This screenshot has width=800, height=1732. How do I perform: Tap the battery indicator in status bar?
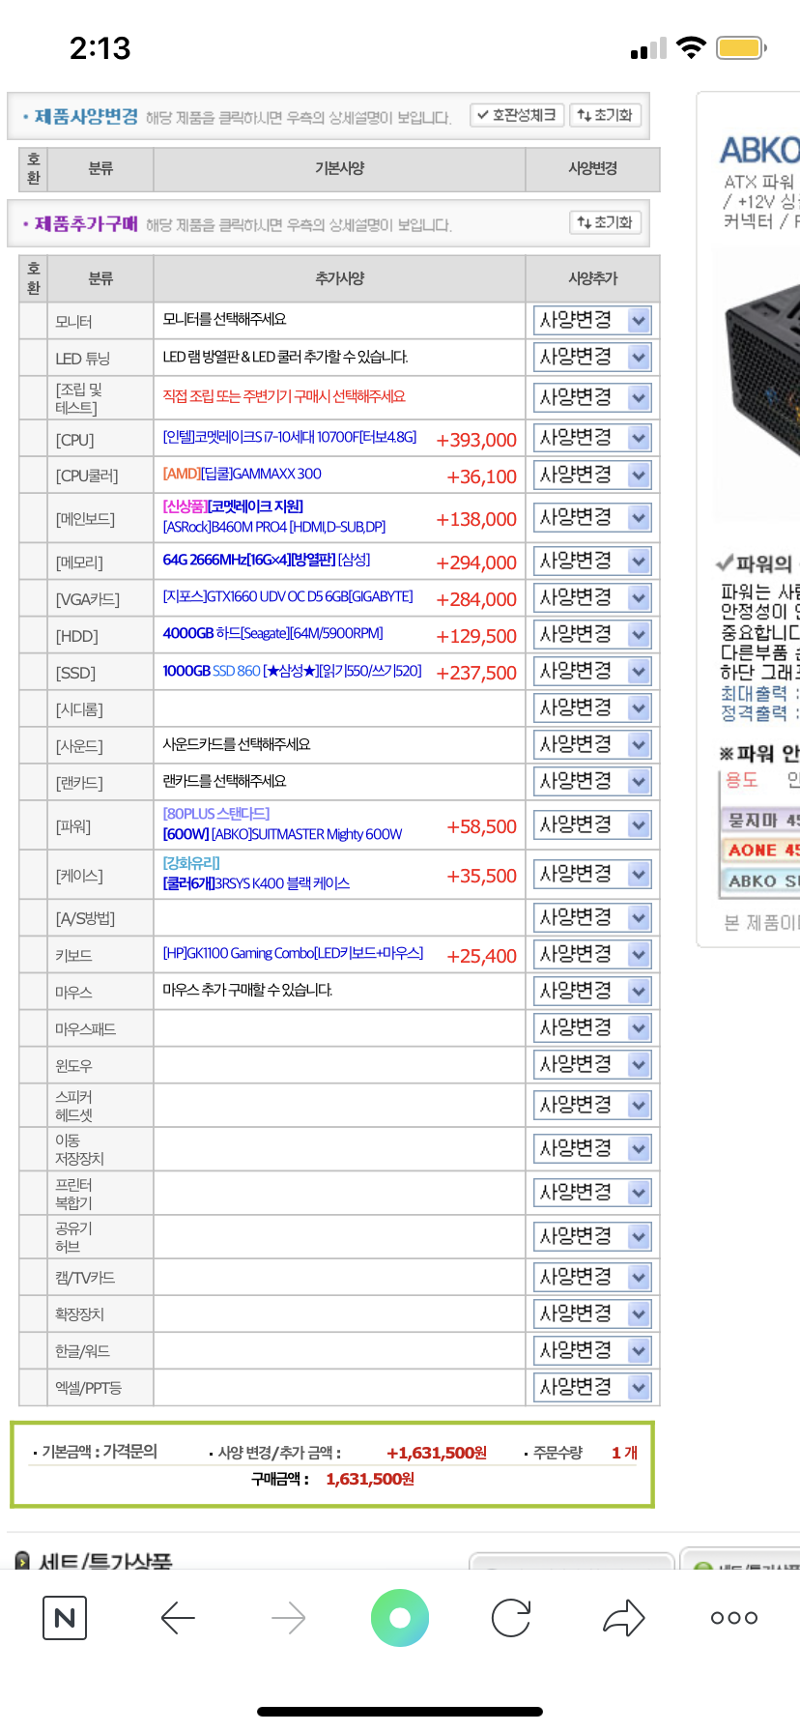pyautogui.click(x=742, y=47)
